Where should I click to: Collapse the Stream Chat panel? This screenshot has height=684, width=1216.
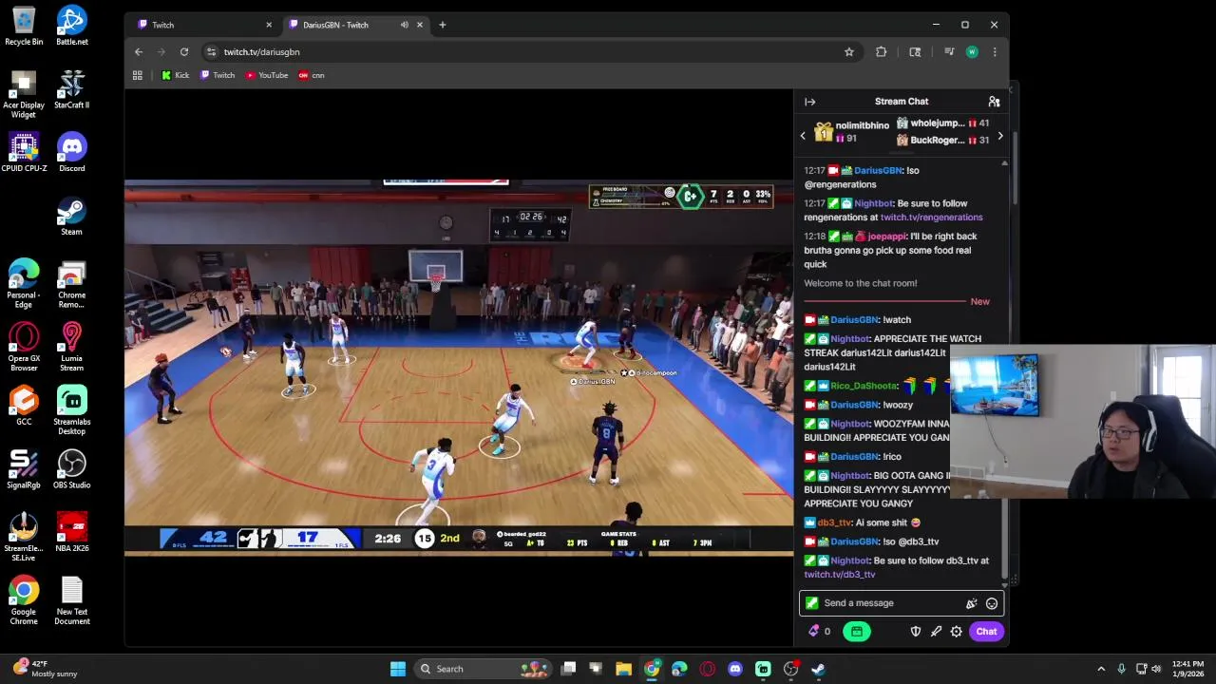pos(809,102)
